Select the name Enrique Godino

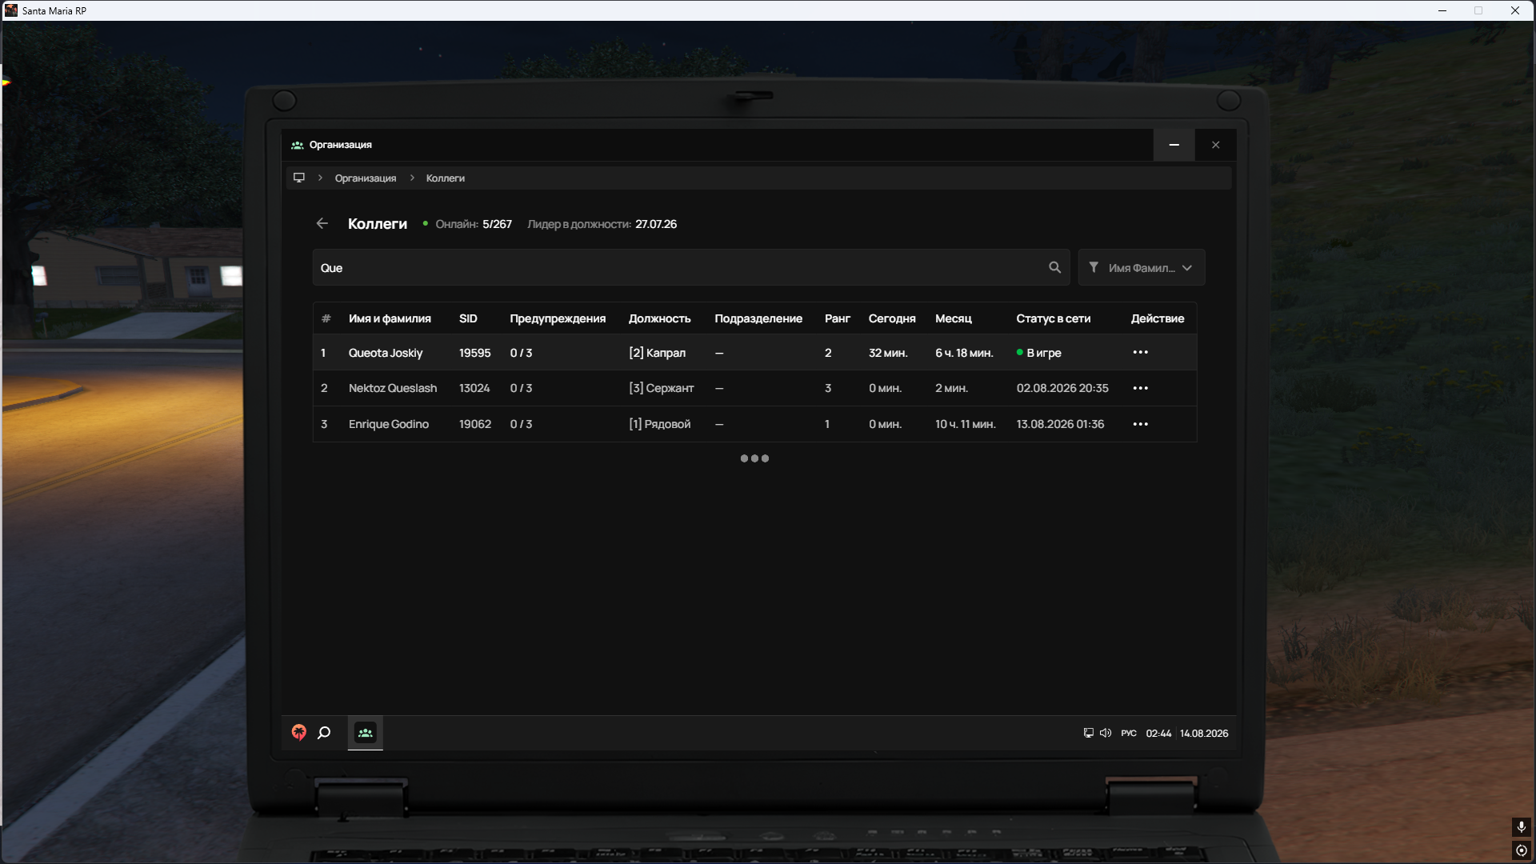(389, 424)
